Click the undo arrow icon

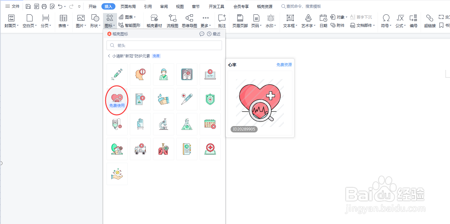pyautogui.click(x=60, y=6)
